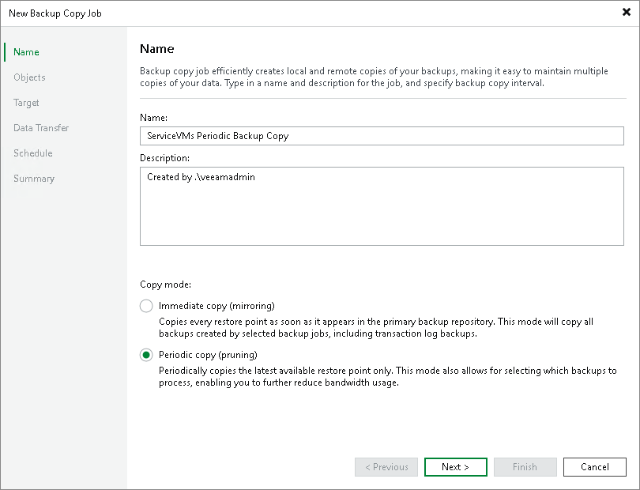Select Immediate copy (mirroring) radio button
The image size is (640, 490).
point(146,306)
